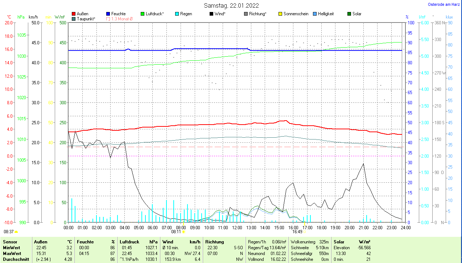Click the yellow Sonnenschein legend square
The image size is (462, 263).
point(280,14)
